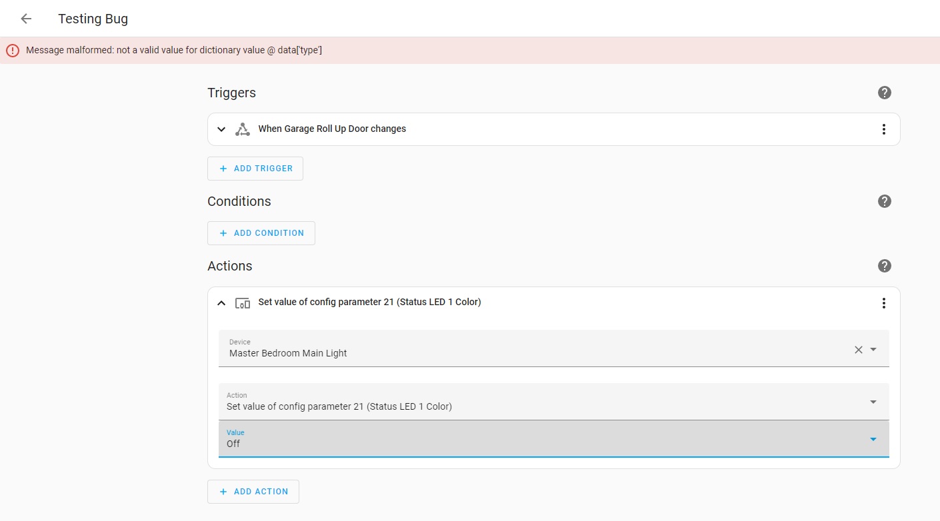Viewport: 940px width, 521px height.
Task: Open the Device field dropdown arrow
Action: coord(873,349)
